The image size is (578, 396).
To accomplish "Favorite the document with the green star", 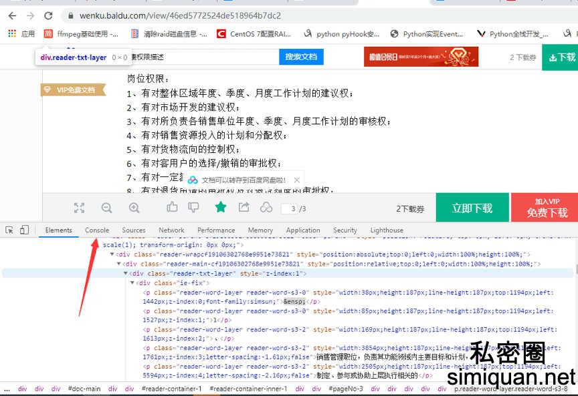I will (220, 208).
